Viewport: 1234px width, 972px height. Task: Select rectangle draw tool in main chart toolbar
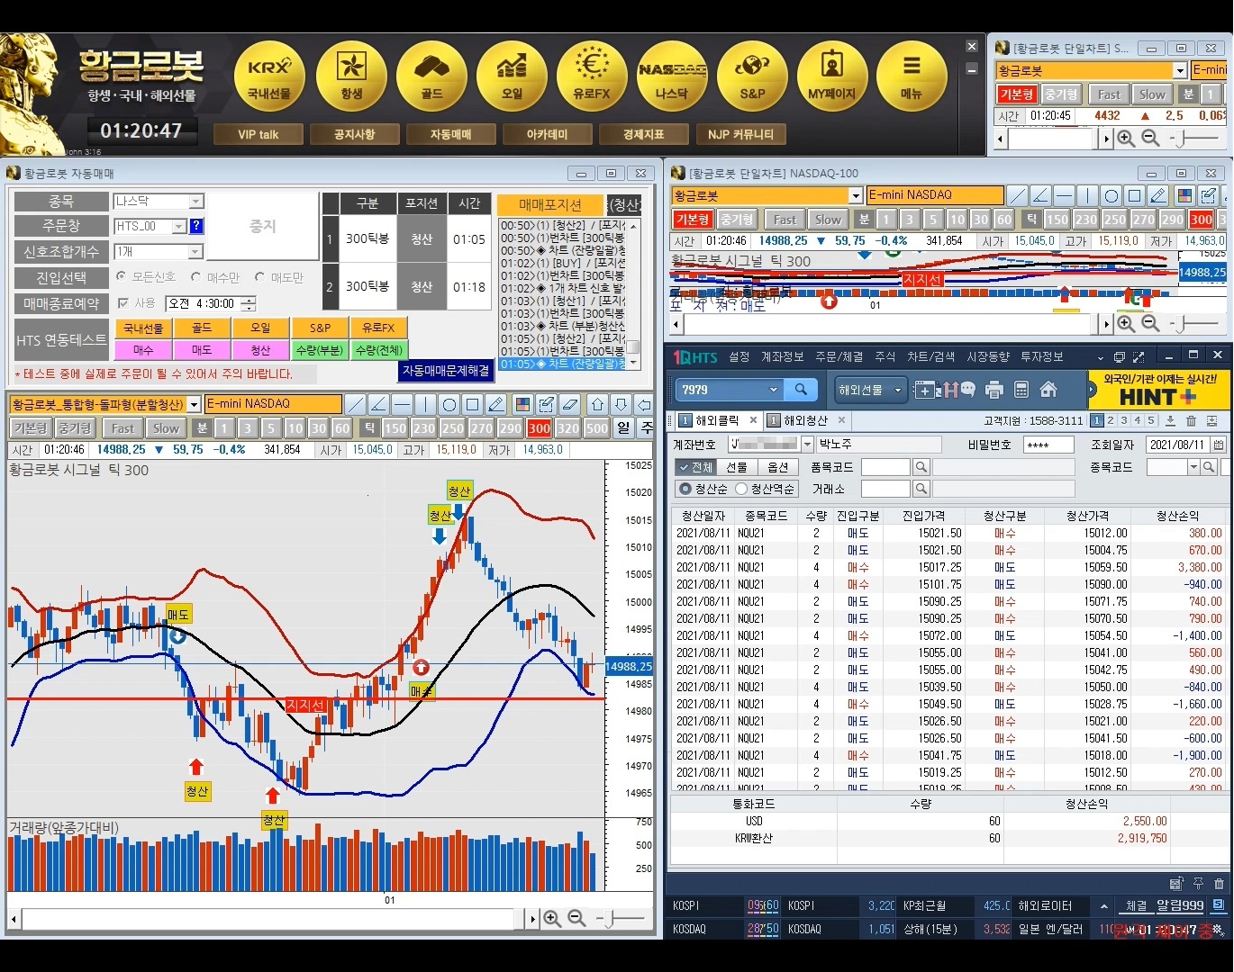[473, 404]
